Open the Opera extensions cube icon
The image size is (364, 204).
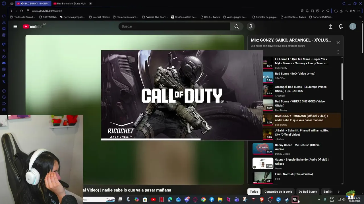pos(336,11)
